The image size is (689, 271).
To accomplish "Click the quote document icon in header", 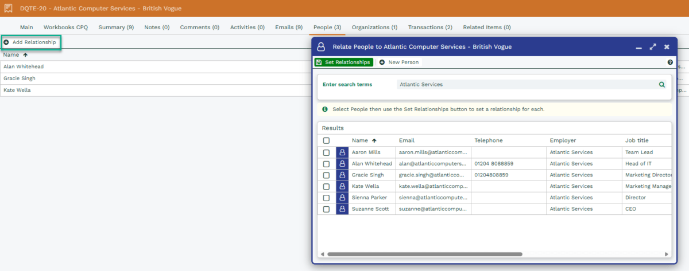I will coord(9,9).
